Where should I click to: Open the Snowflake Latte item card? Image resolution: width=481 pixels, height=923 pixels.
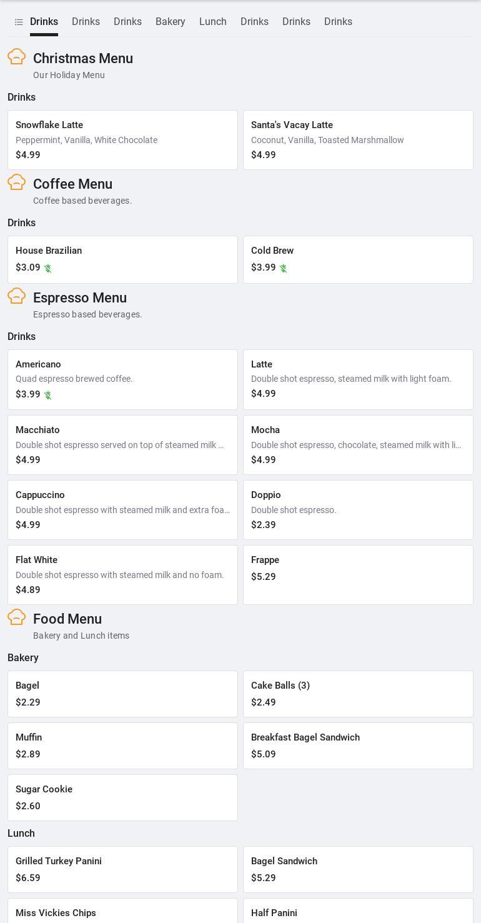coord(122,140)
